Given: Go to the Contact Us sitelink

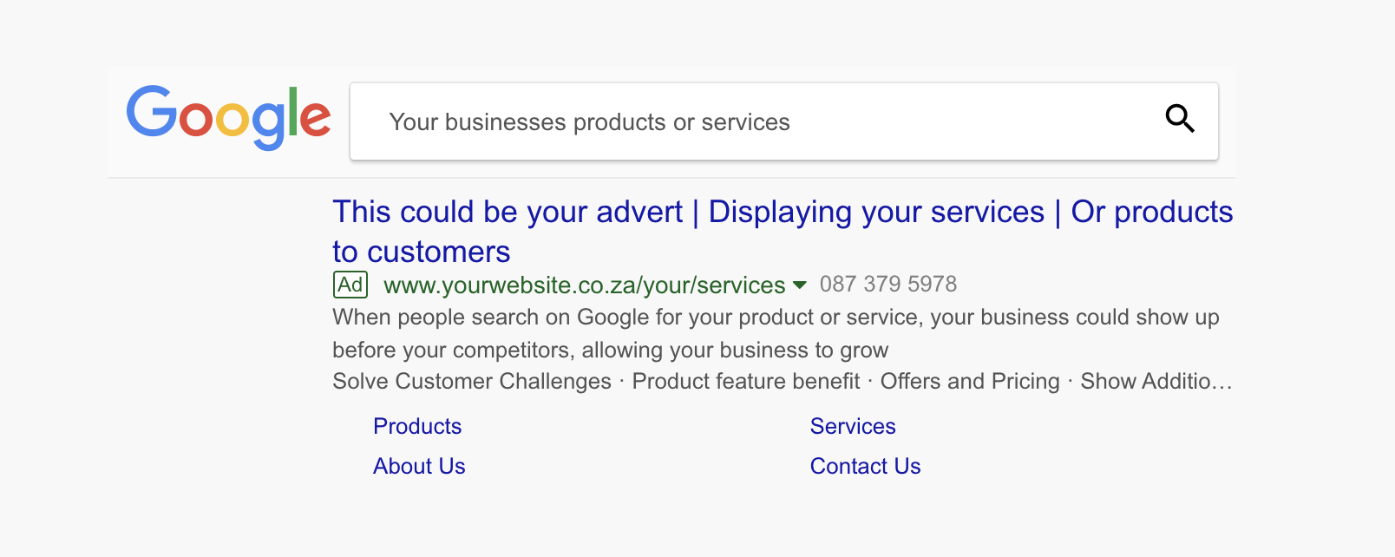Looking at the screenshot, I should pyautogui.click(x=865, y=467).
